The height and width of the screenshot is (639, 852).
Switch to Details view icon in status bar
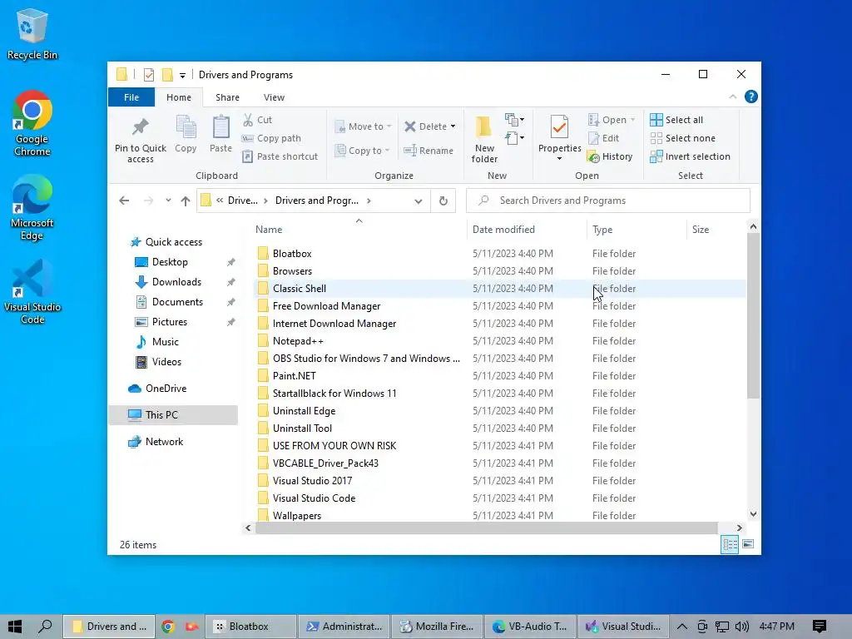pyautogui.click(x=730, y=544)
